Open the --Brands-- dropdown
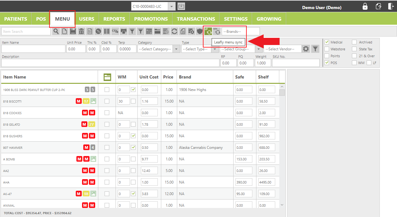 240,31
